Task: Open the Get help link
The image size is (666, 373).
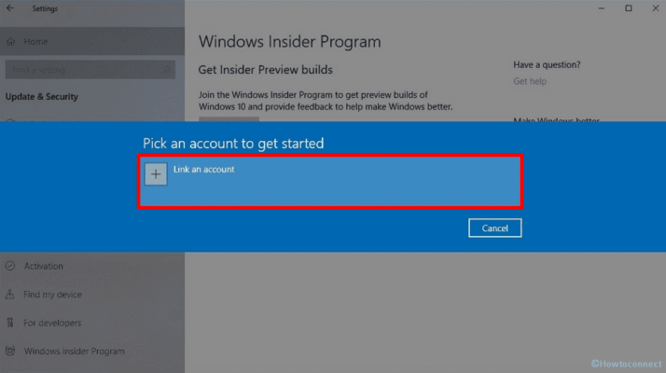Action: pyautogui.click(x=530, y=81)
